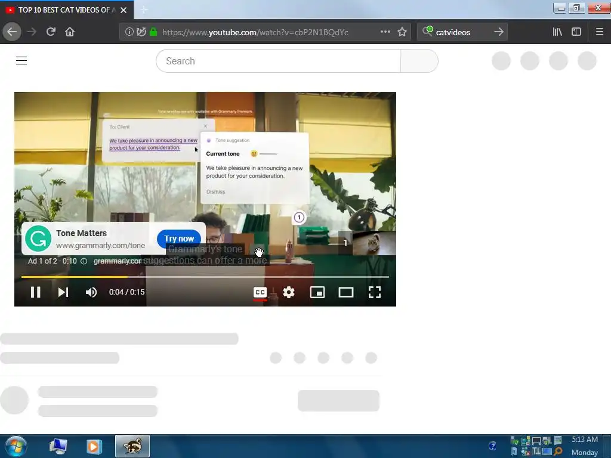Open the browser library icon
Image resolution: width=611 pixels, height=458 pixels.
click(557, 32)
